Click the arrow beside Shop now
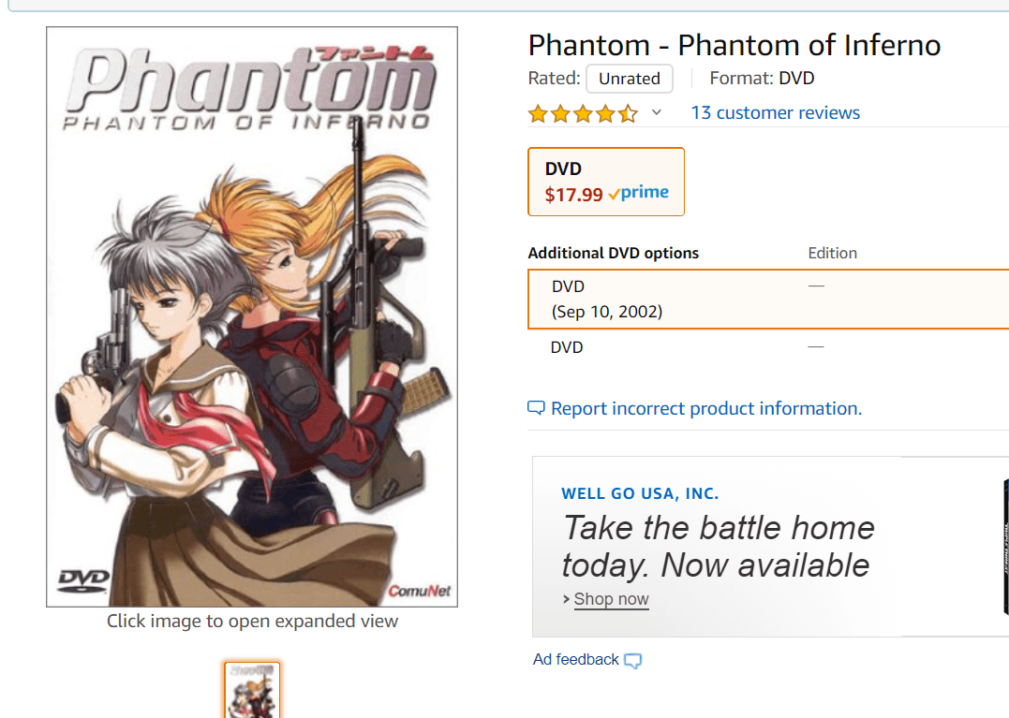The width and height of the screenshot is (1009, 718). 566,599
